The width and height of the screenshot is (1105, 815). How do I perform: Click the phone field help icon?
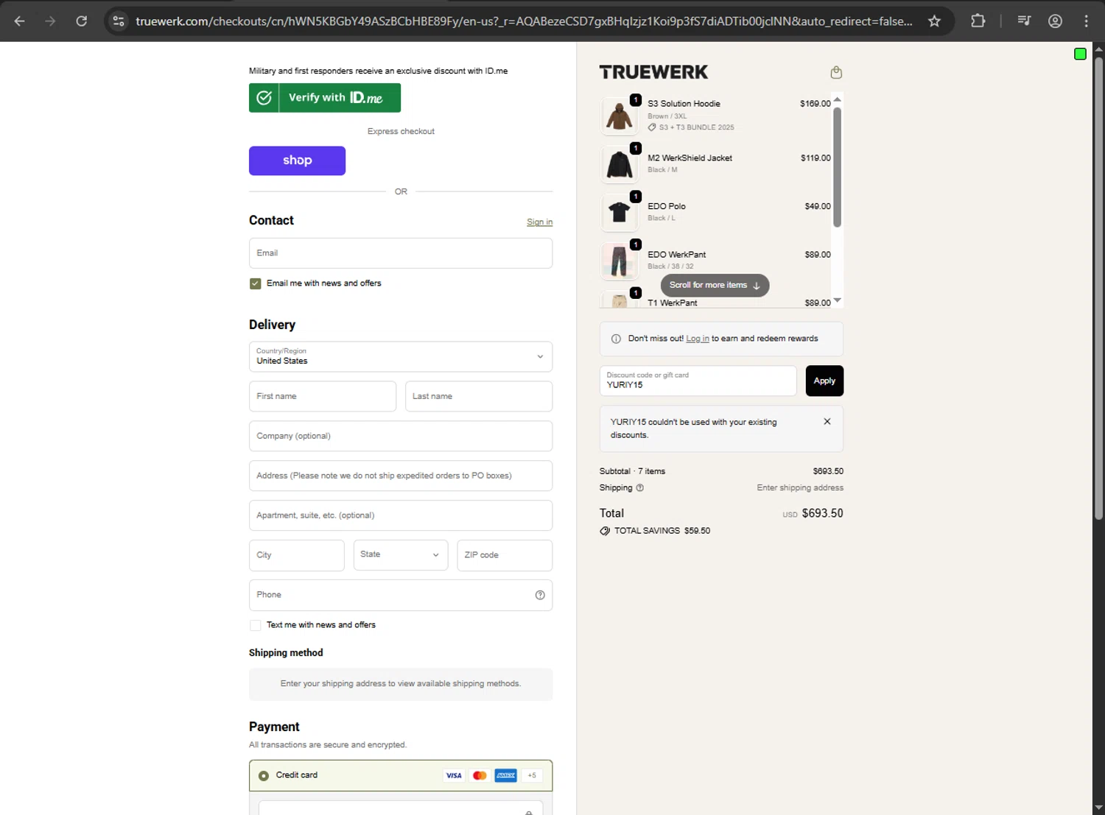pos(540,595)
